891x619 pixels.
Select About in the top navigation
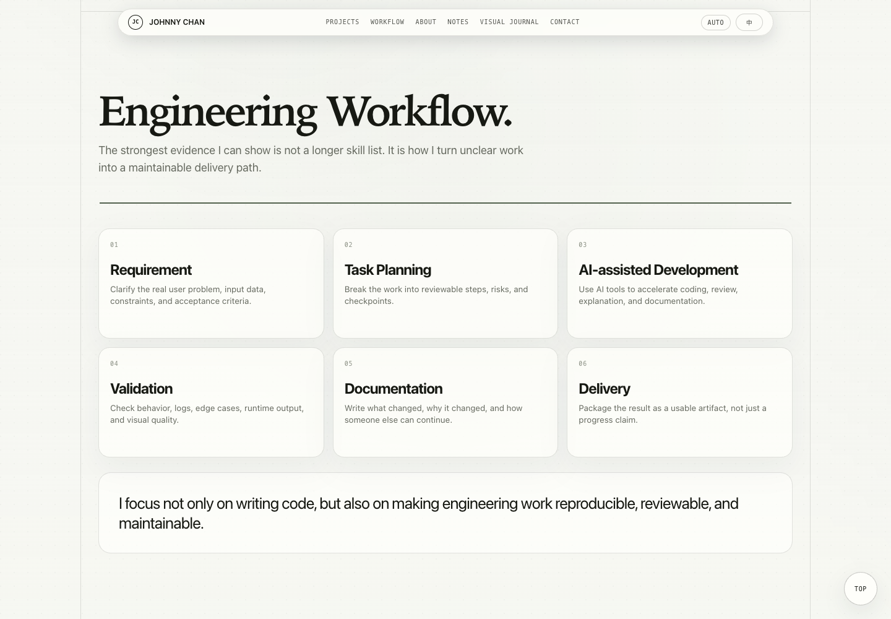426,22
